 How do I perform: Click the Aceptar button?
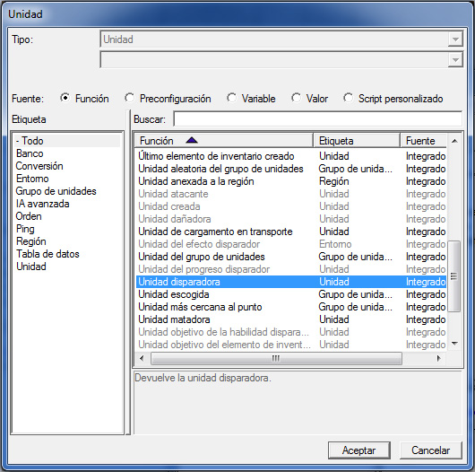point(359,450)
